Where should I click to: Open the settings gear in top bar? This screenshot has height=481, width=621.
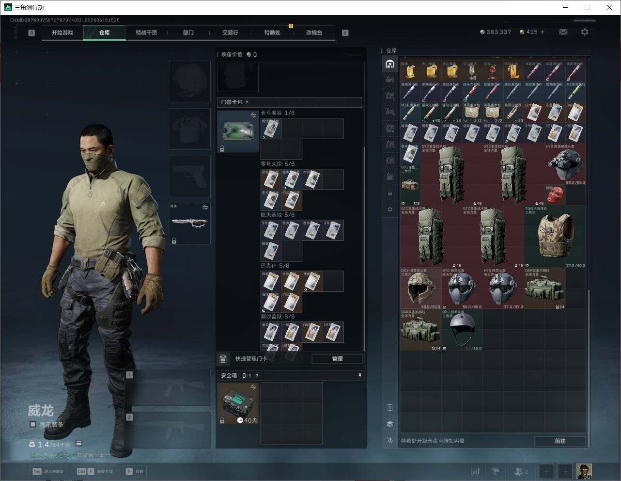tap(585, 32)
